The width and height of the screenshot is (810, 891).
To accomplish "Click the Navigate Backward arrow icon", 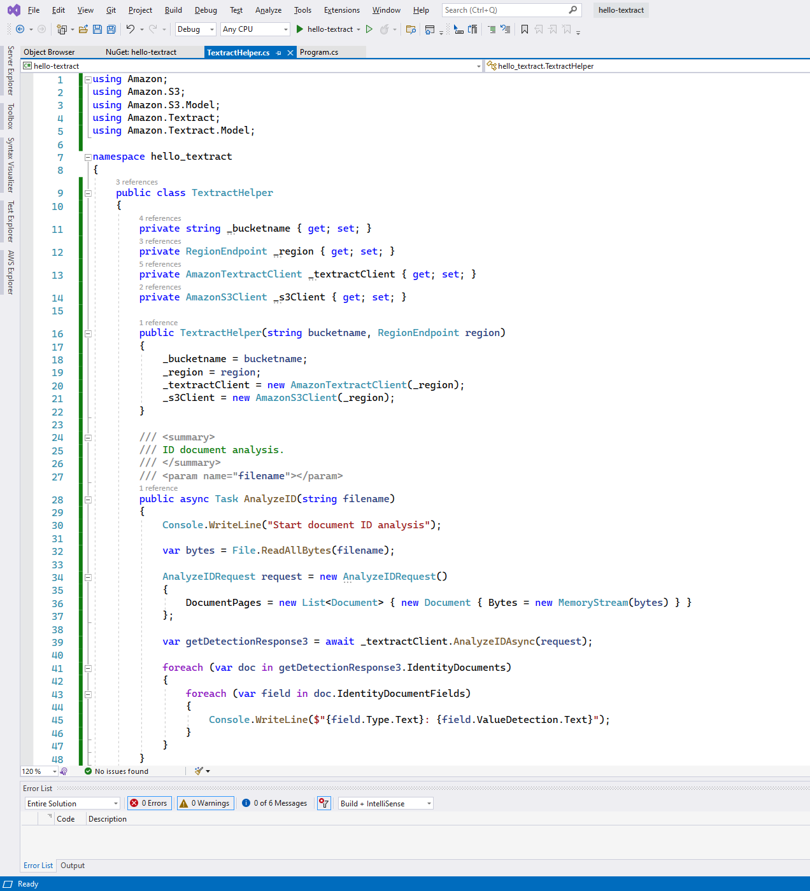I will (x=20, y=29).
